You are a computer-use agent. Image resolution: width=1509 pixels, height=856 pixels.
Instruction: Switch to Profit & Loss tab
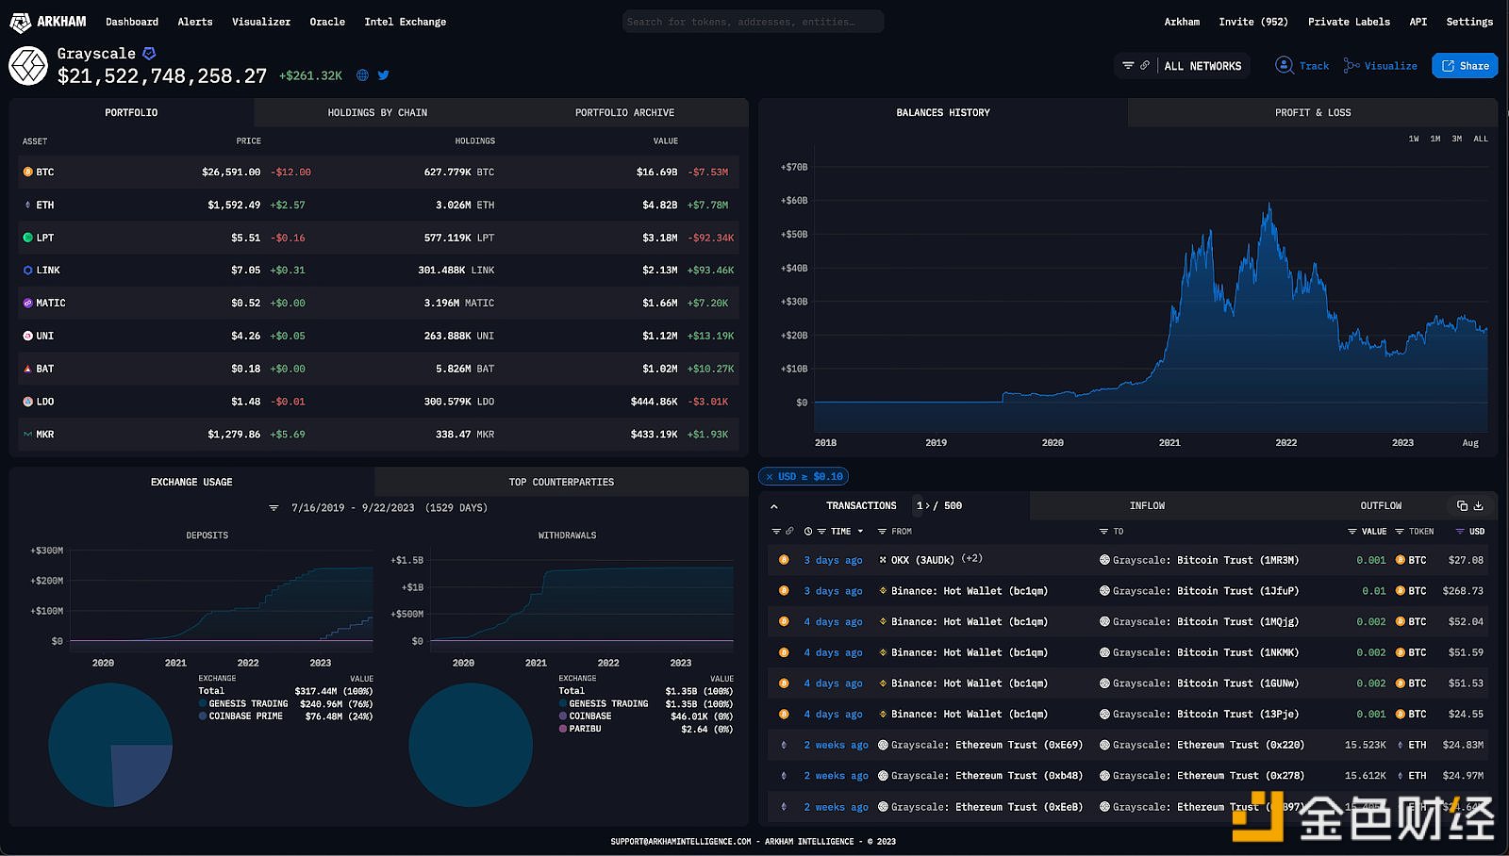coord(1313,113)
